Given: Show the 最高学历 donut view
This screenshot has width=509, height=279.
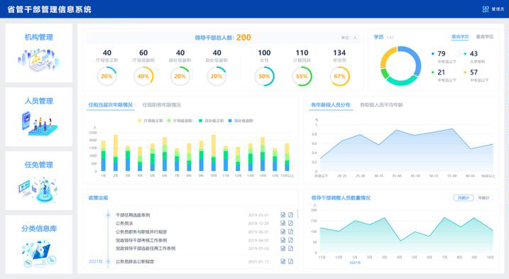Looking at the screenshot, I should point(460,37).
